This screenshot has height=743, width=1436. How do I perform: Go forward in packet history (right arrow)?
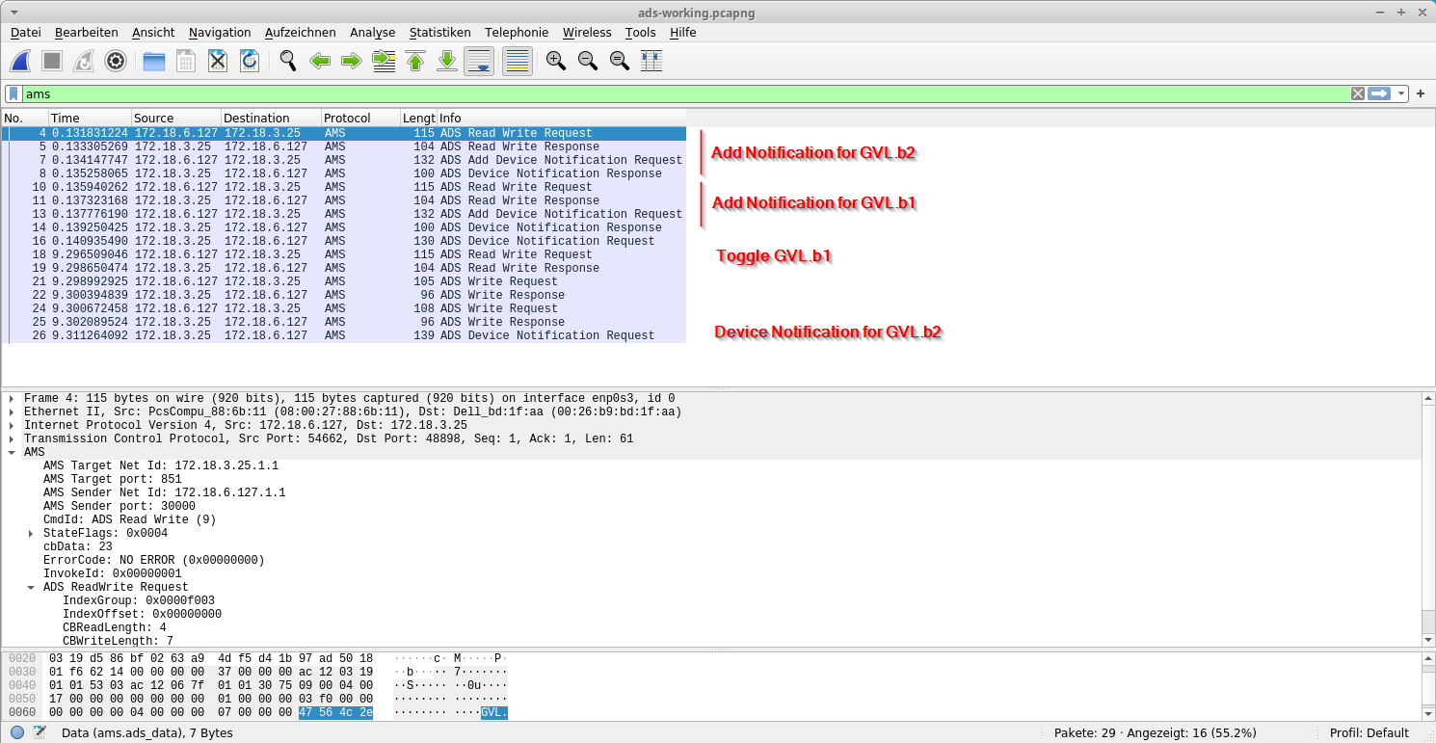pyautogui.click(x=352, y=62)
